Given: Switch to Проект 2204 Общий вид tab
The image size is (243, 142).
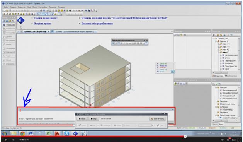Looking at the screenshot, I should 34,31.
